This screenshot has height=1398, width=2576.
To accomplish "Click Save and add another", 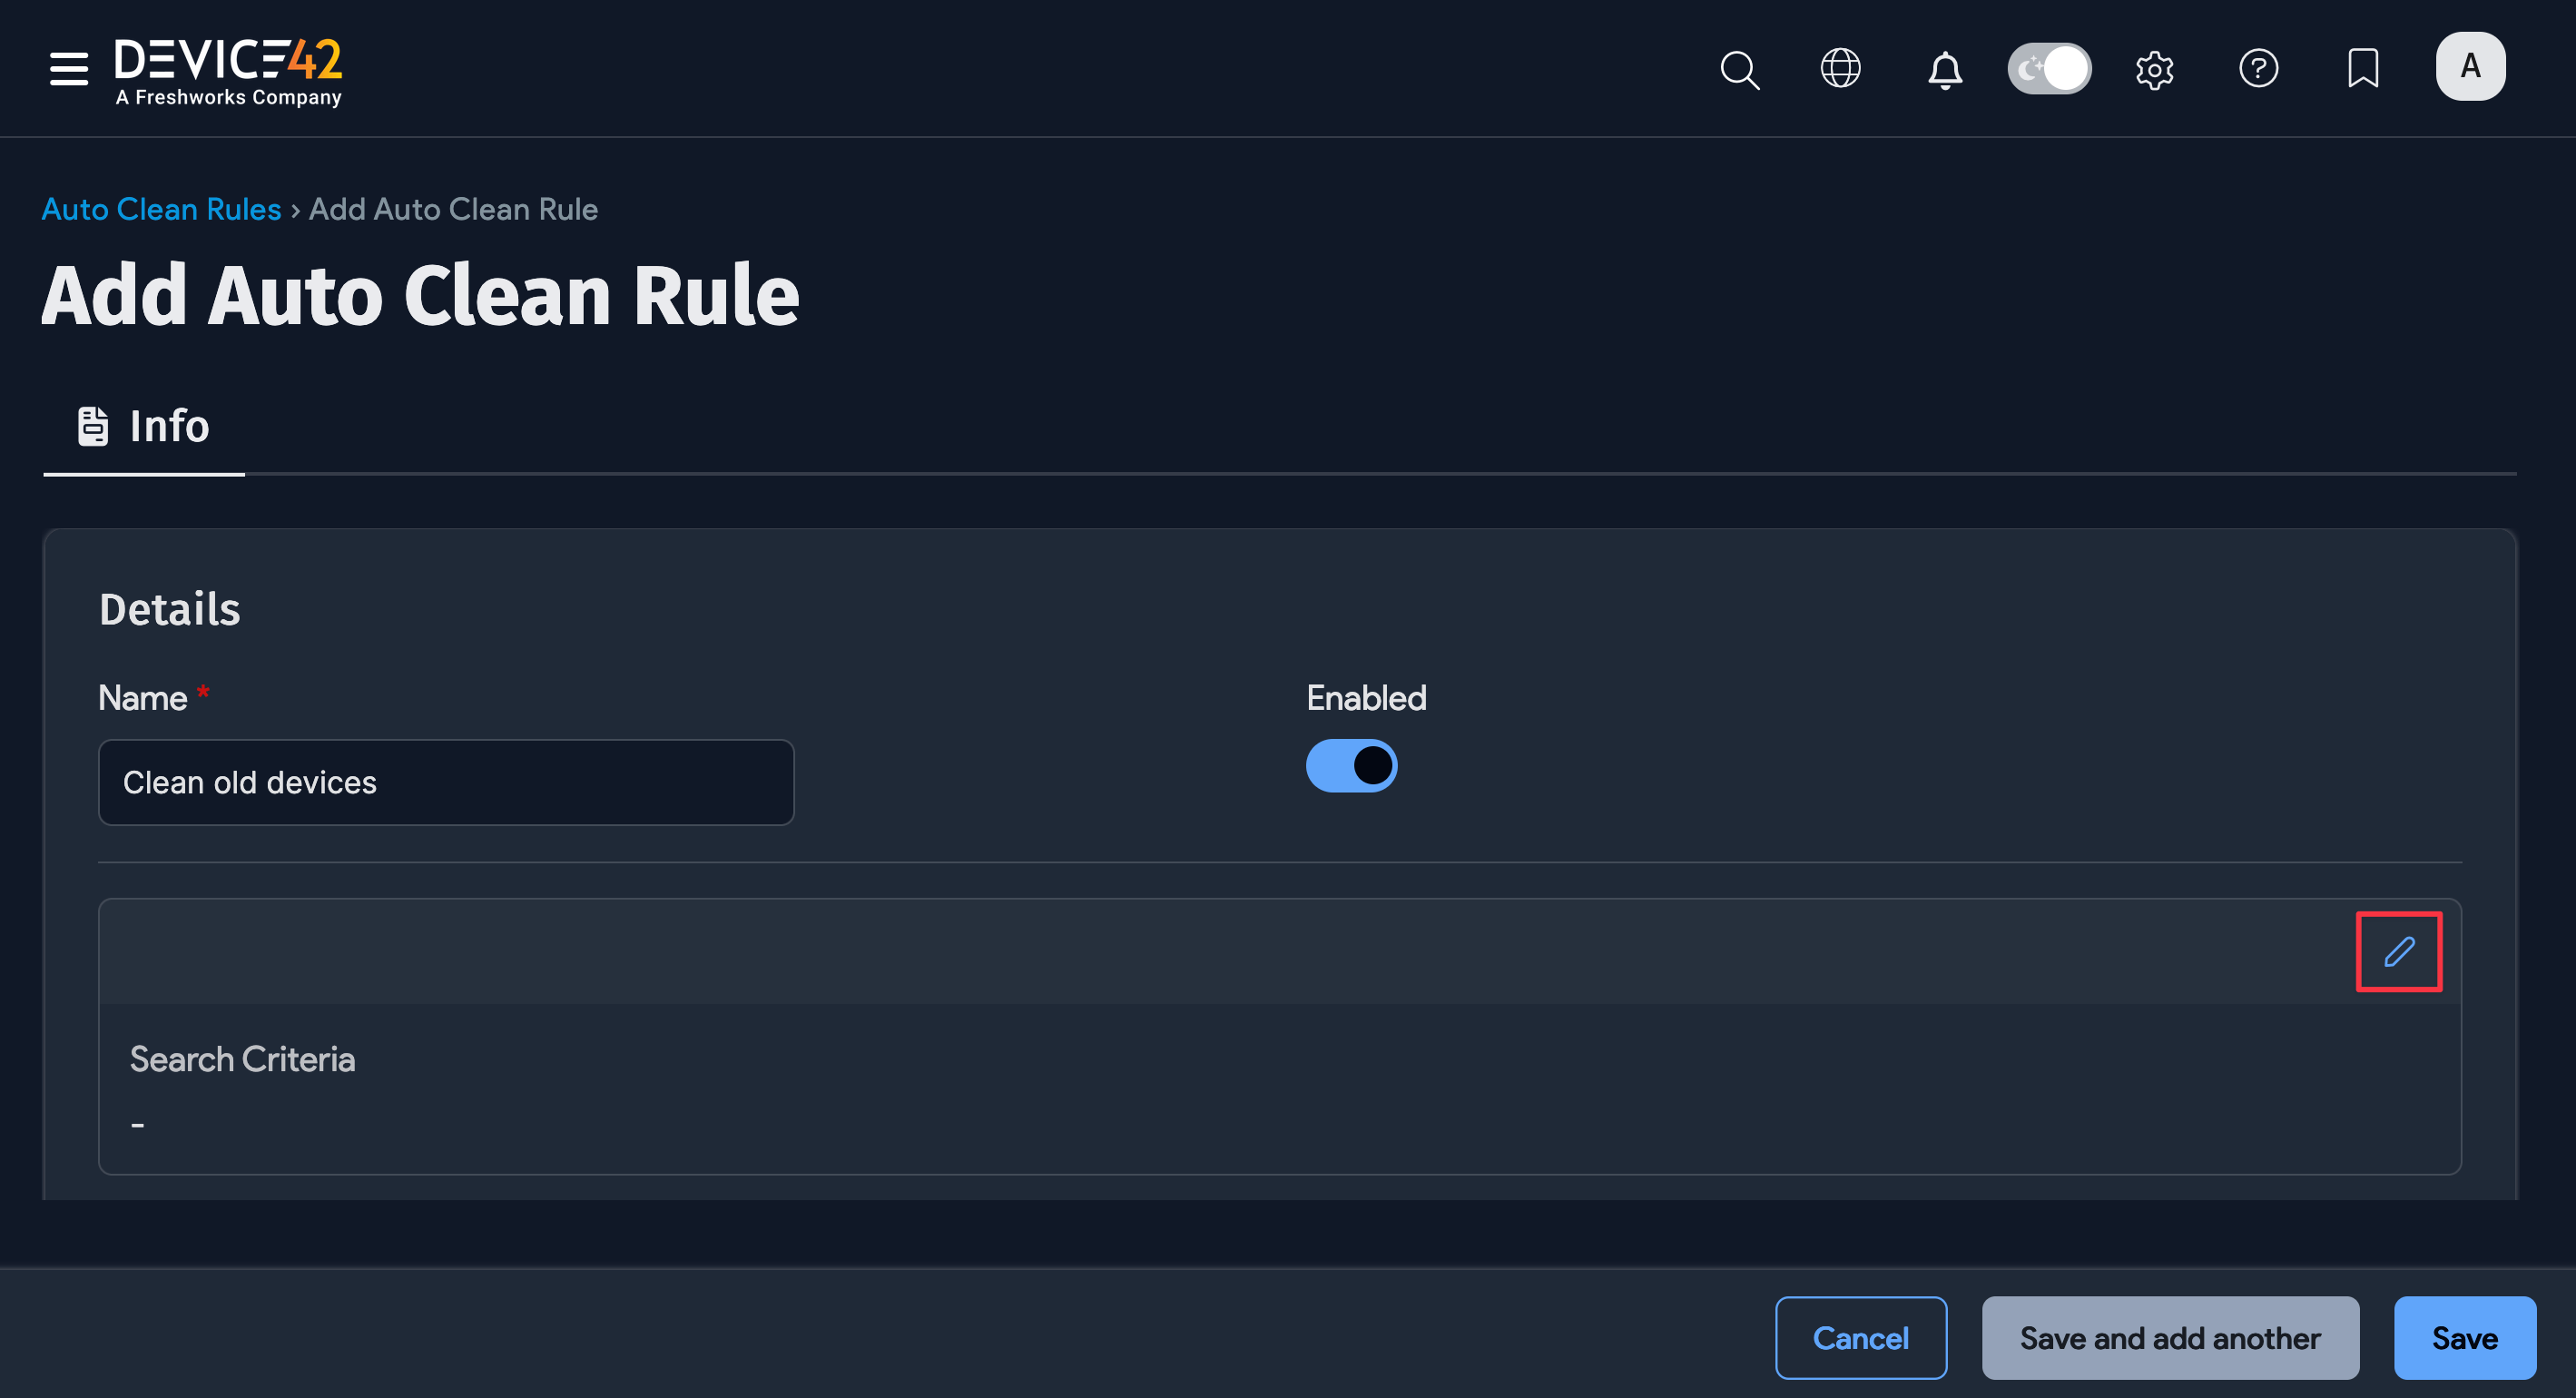I will tap(2170, 1337).
